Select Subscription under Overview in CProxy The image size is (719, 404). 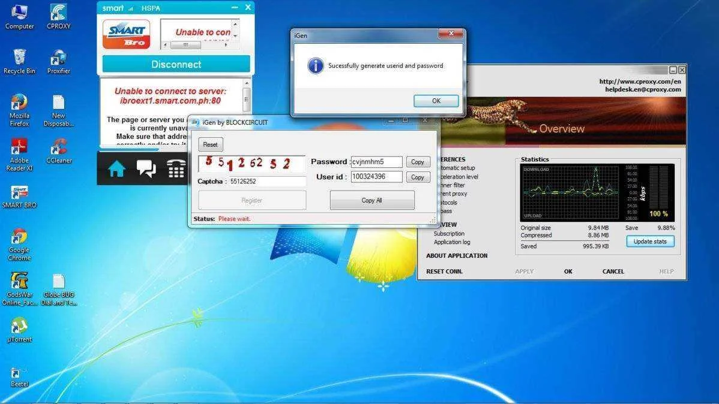(449, 234)
